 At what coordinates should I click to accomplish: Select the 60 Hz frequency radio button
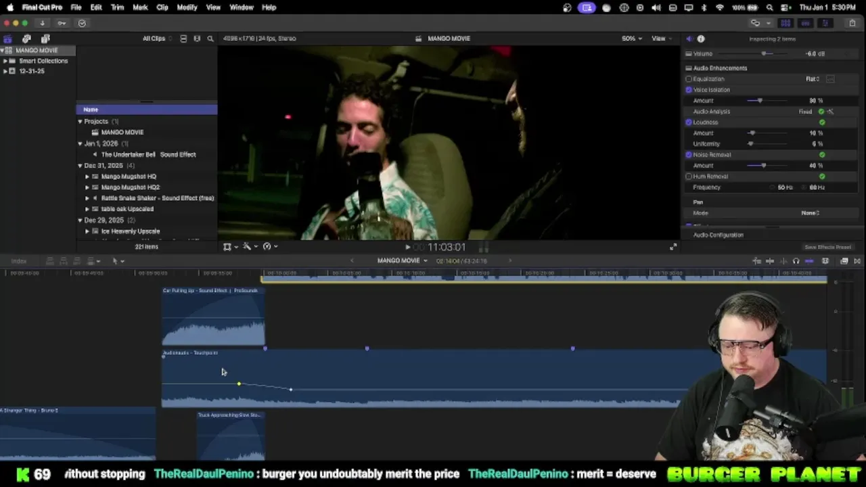click(x=805, y=187)
